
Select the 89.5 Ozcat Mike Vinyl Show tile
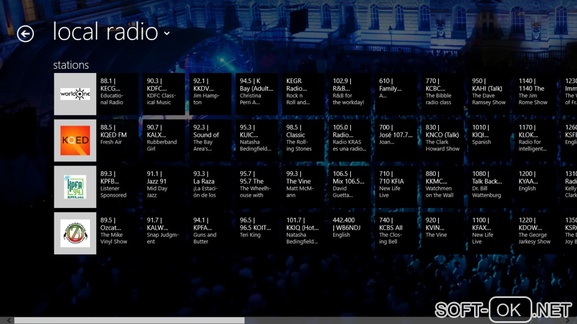118,233
